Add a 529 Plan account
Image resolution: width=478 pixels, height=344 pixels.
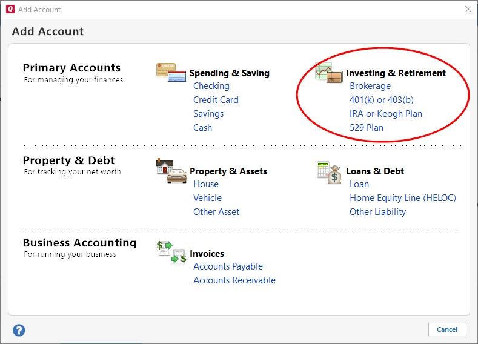click(x=367, y=128)
